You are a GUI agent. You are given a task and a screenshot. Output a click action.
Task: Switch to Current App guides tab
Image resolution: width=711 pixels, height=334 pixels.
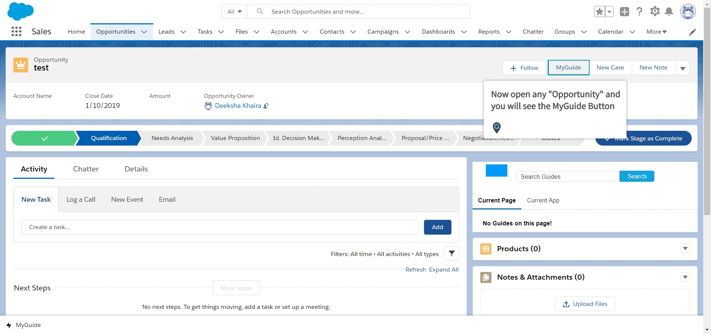[543, 200]
